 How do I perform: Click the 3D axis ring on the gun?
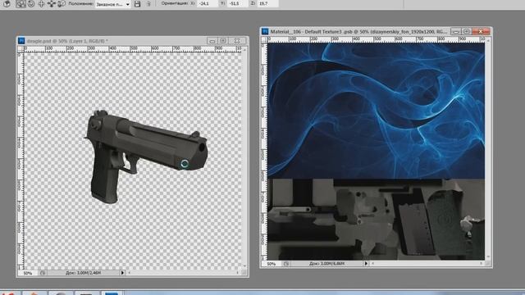(185, 164)
